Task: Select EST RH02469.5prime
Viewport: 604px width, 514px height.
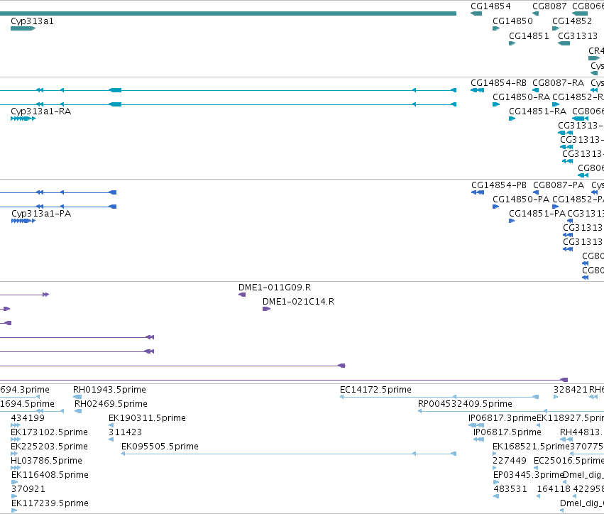Action: (x=111, y=404)
